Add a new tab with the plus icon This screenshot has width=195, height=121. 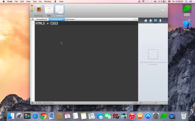coord(163,10)
